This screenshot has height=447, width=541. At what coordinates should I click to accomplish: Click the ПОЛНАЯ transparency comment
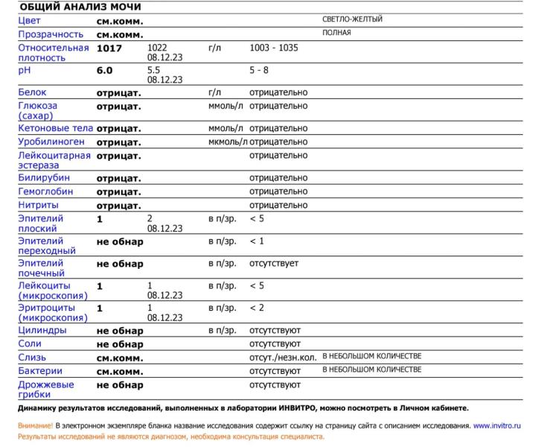[336, 33]
